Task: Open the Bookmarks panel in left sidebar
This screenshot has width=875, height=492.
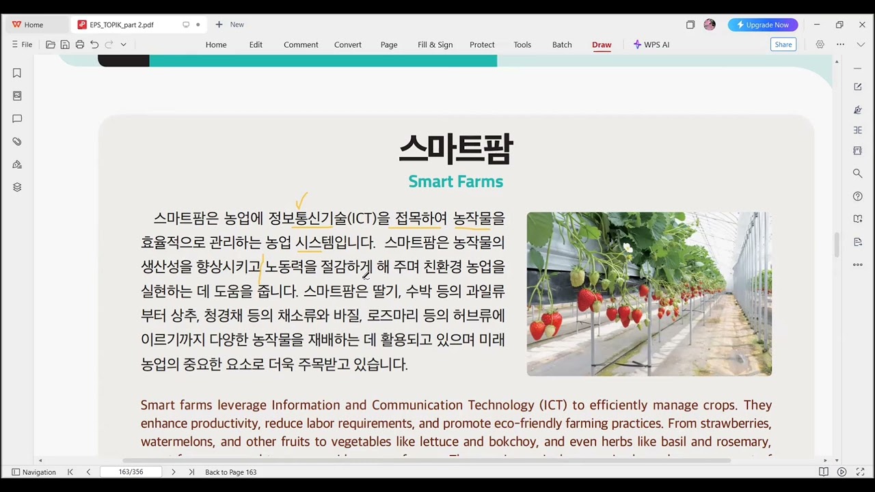Action: 17,73
